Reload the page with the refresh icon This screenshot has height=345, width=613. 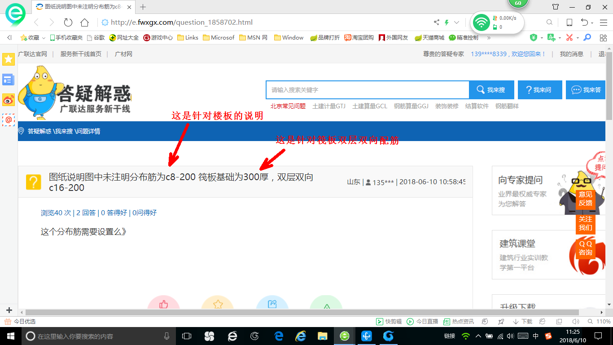coord(68,22)
